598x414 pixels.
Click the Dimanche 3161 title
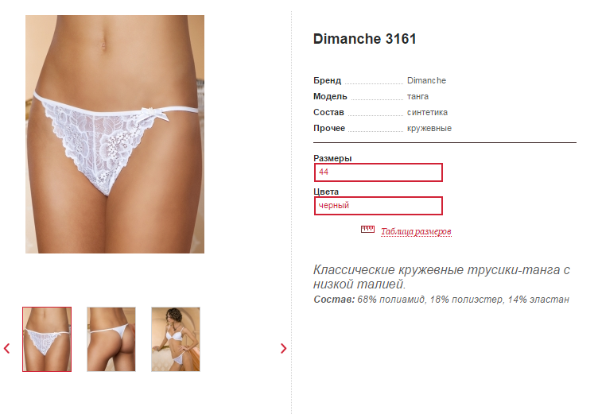coord(364,39)
